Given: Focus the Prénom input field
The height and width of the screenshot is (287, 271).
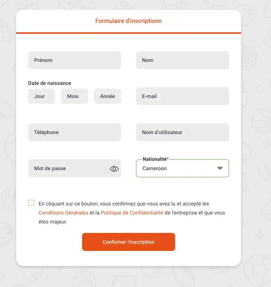Looking at the screenshot, I should coord(74,60).
